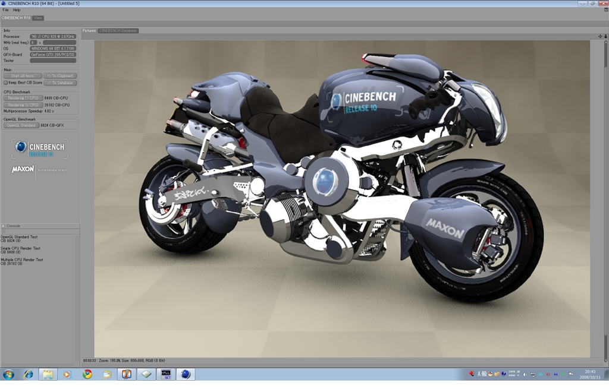Screen dimensions: 609x389
Task: Select the CINEBENCH taskbar icon
Action: (x=186, y=374)
